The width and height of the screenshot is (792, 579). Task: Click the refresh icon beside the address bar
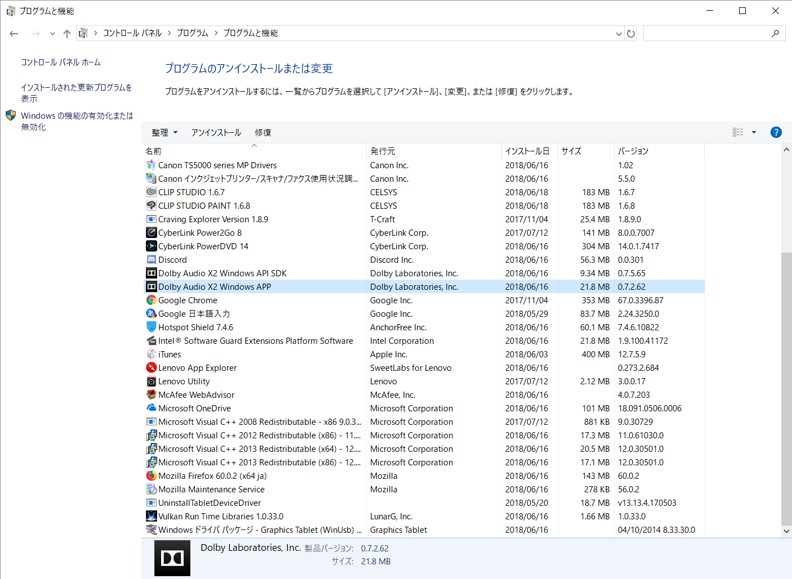[x=631, y=34]
